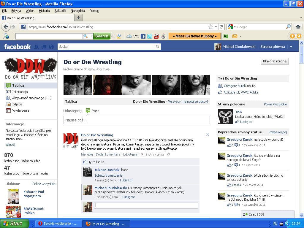Open the address bar history dropdown arrow
The height and width of the screenshot is (228, 304).
(216, 27)
